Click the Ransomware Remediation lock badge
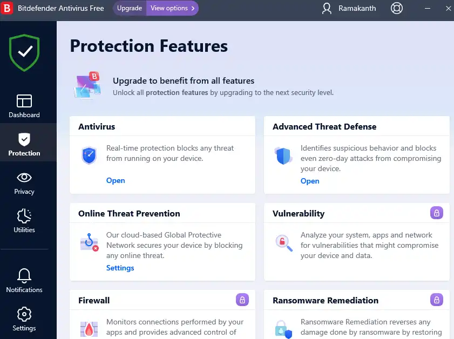Viewport: 454px width, 339px height. point(436,300)
